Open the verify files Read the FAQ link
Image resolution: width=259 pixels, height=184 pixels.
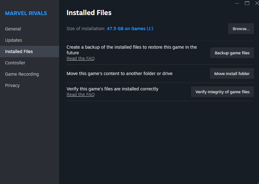[x=80, y=94]
